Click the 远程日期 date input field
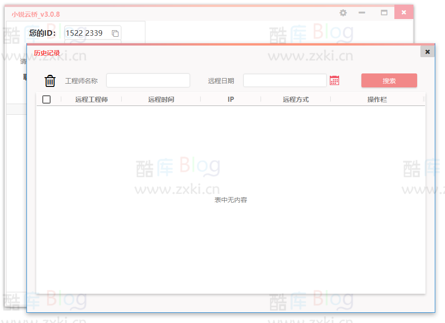This screenshot has width=445, height=323. (285, 80)
